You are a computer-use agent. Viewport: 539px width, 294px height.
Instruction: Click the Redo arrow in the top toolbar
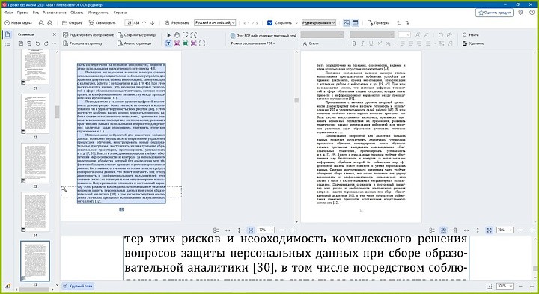(x=255, y=23)
